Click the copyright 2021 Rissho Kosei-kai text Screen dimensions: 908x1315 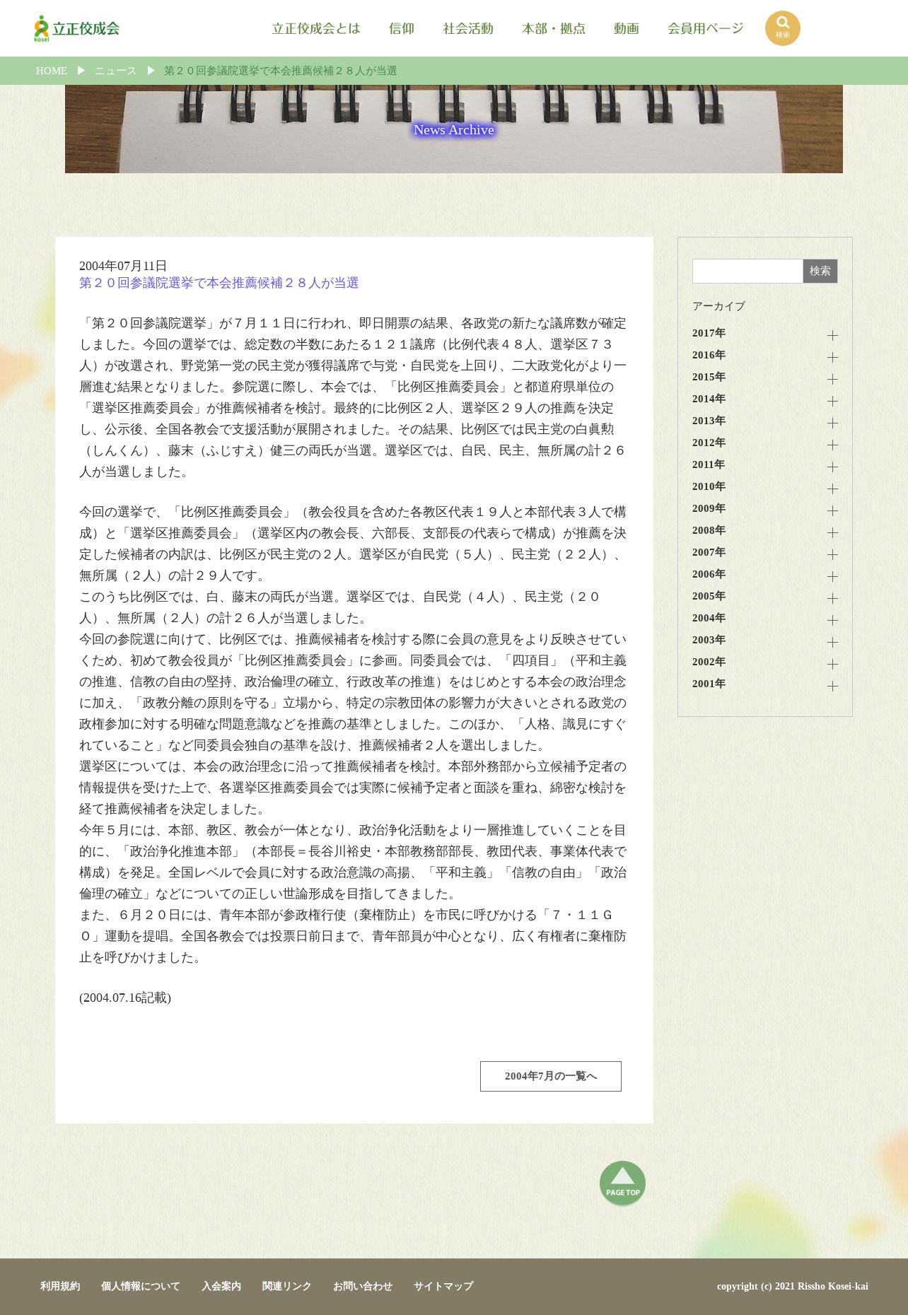coord(793,1286)
